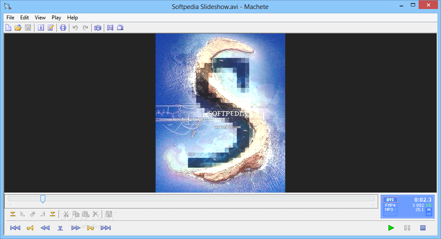Click the last yellow marker icon in edit toolbar
The width and height of the screenshot is (441, 239).
point(53,214)
